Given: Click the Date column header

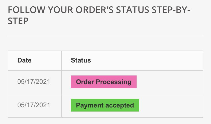Looking at the screenshot, I should 24,60.
